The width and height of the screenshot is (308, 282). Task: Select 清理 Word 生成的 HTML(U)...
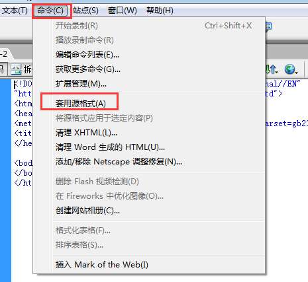(110, 147)
